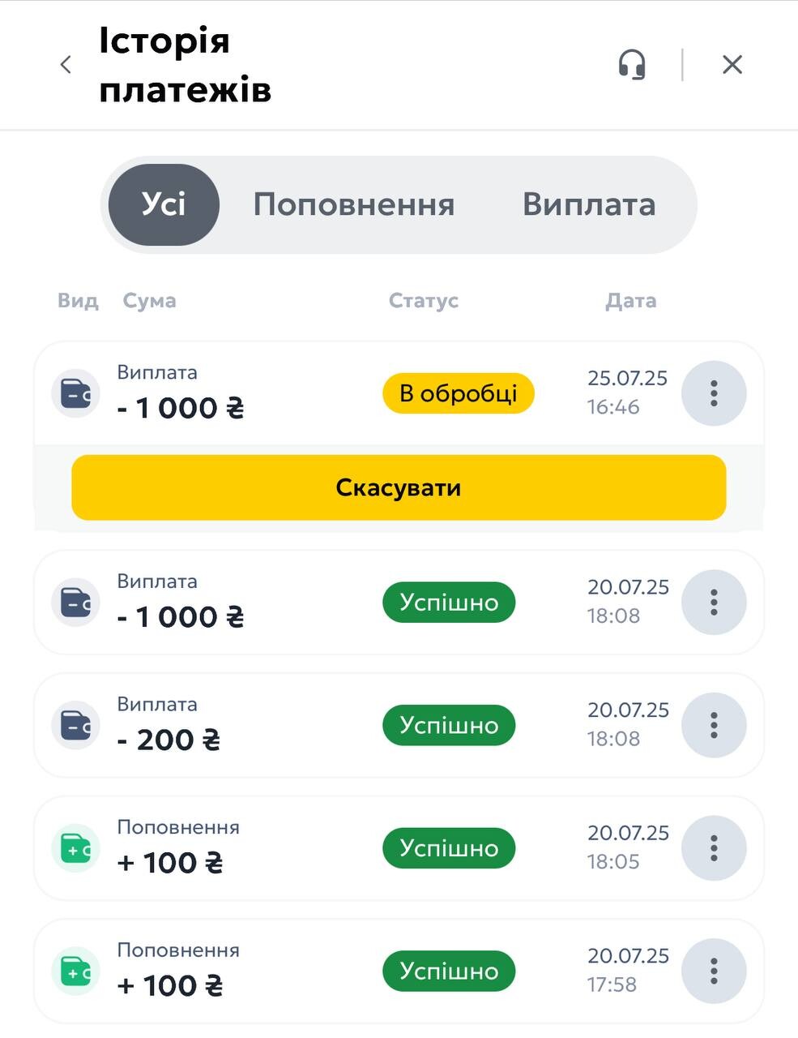This screenshot has width=798, height=1038.
Task: Cancel the payout with Скасувати button
Action: tap(399, 487)
